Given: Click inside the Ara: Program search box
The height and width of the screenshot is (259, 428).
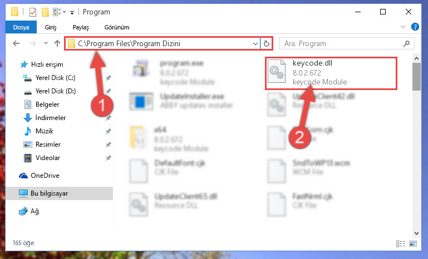Looking at the screenshot, I should (x=341, y=43).
